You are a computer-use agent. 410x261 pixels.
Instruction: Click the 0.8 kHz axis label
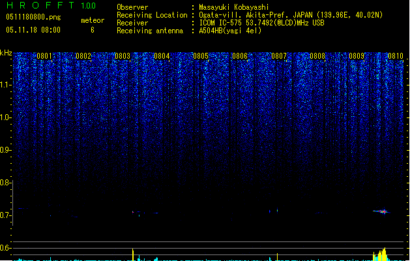(5, 183)
